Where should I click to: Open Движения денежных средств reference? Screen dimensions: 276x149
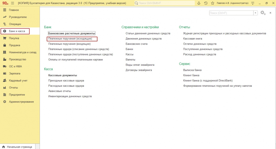tap(143, 39)
